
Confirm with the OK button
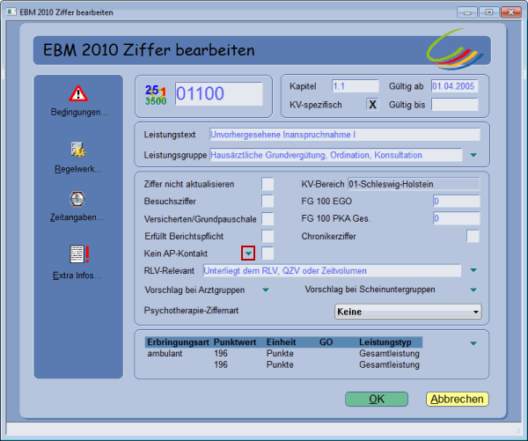click(x=377, y=399)
